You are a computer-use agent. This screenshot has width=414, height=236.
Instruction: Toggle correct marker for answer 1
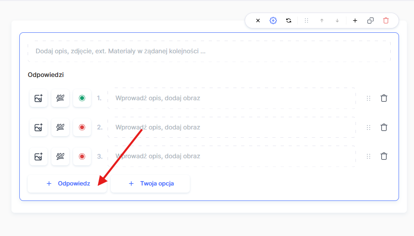coord(82,98)
